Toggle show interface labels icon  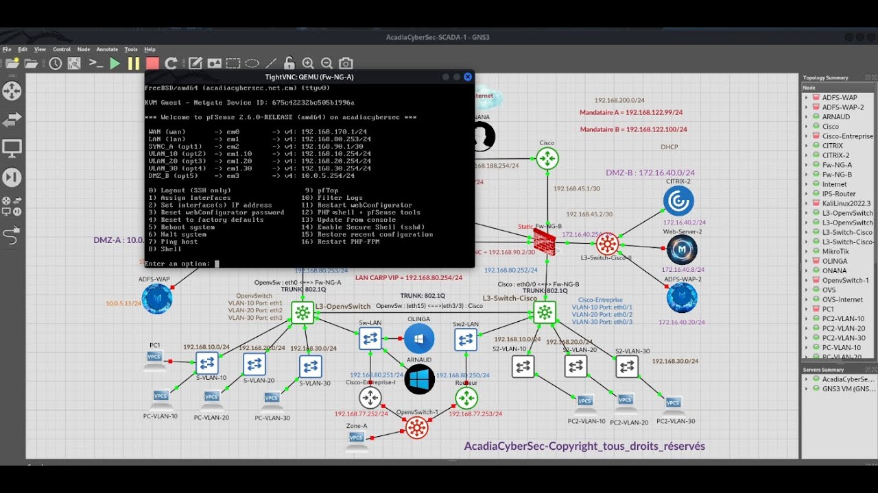pyautogui.click(x=74, y=64)
